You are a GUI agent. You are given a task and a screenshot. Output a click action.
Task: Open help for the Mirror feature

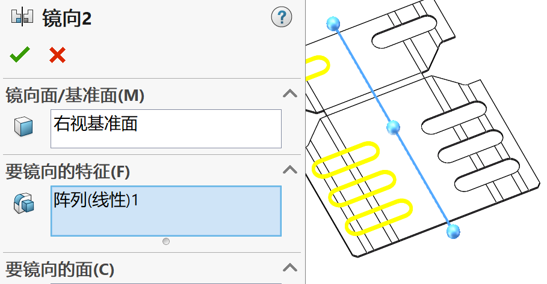tap(281, 18)
